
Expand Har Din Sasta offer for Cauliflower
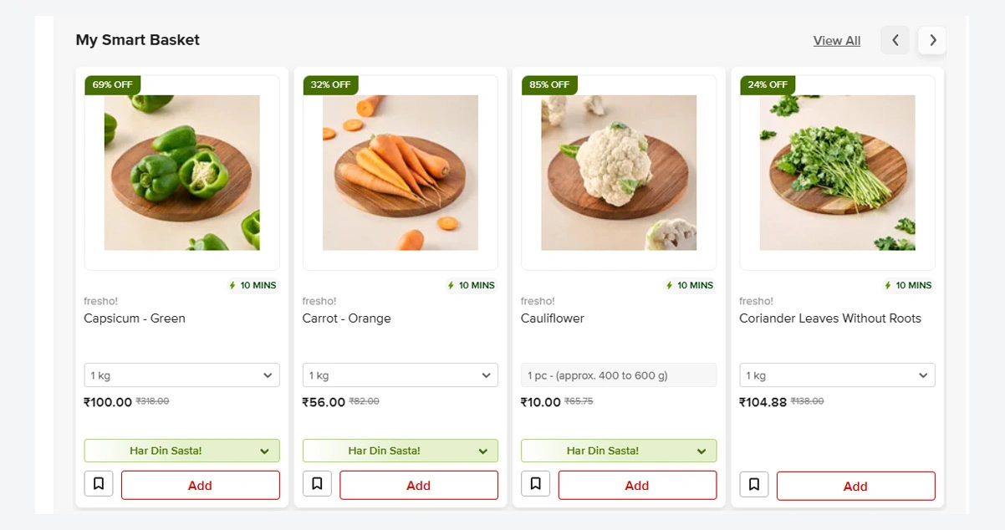click(619, 451)
